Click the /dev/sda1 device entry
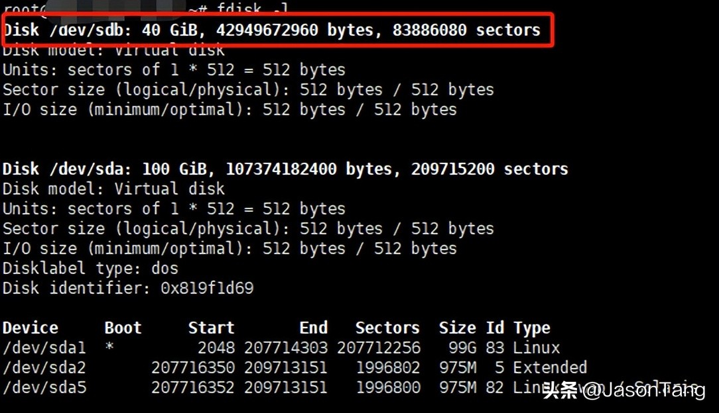This screenshot has height=413, width=719. (x=44, y=347)
